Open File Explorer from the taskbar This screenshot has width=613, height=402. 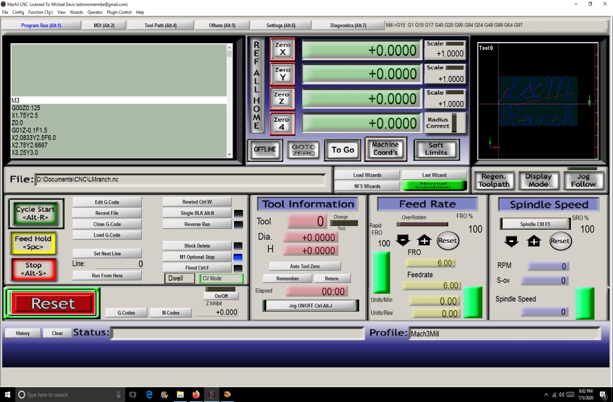pos(180,394)
